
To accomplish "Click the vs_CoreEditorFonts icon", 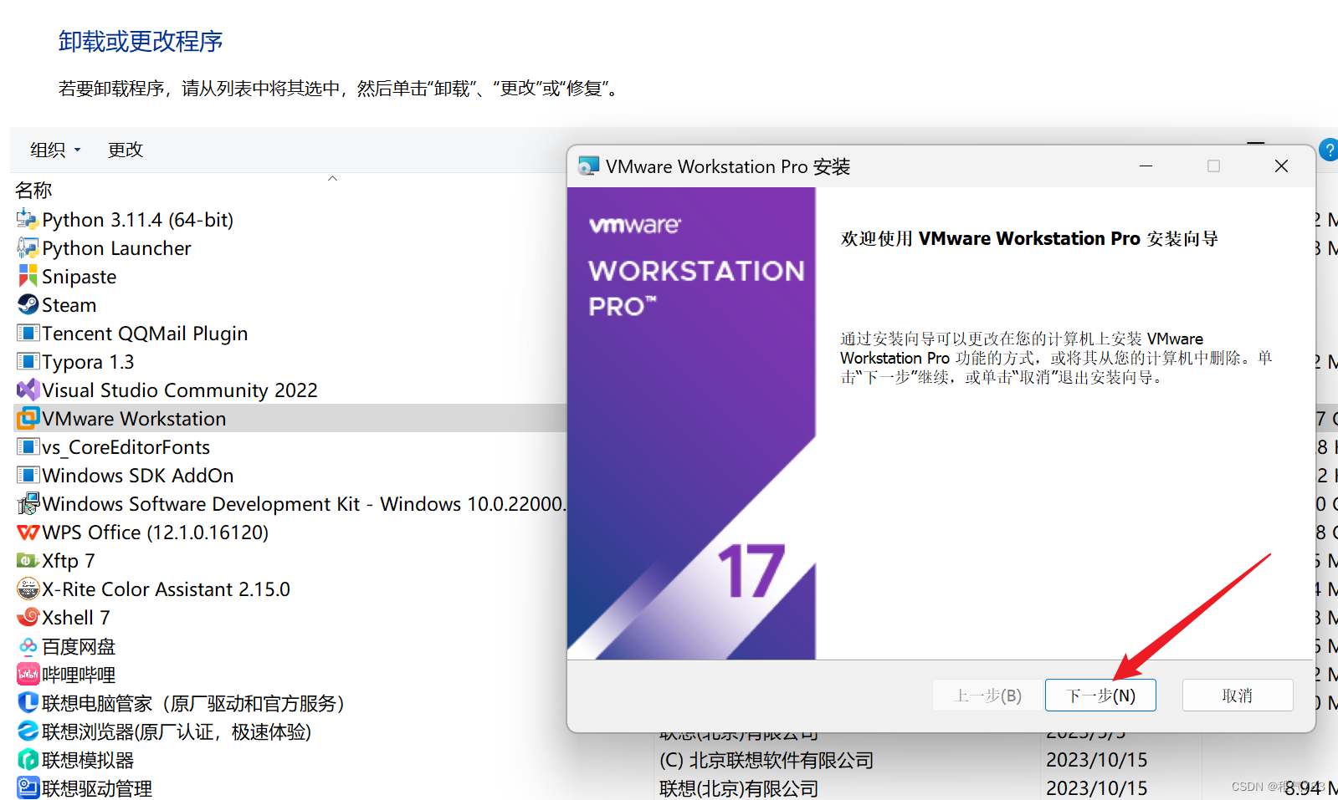I will pyautogui.click(x=28, y=446).
